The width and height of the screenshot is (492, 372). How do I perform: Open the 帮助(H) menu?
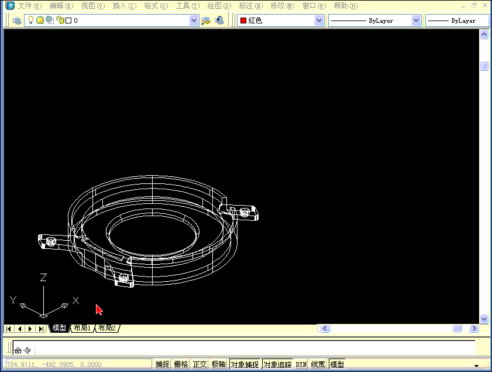click(346, 6)
